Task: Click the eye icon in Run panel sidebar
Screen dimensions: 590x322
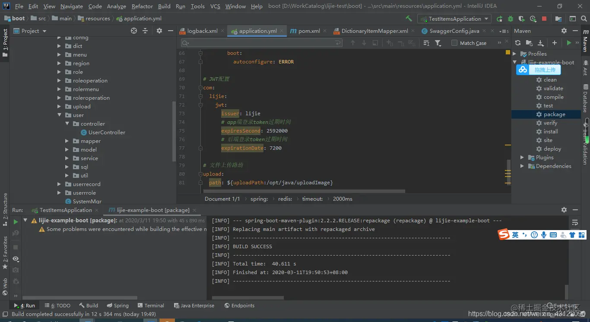Action: pyautogui.click(x=16, y=259)
